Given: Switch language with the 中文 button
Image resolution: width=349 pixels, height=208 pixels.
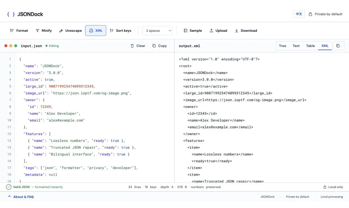Looking at the screenshot, I should 299,14.
